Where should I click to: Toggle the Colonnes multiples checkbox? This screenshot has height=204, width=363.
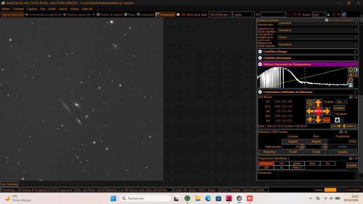(x=327, y=20)
